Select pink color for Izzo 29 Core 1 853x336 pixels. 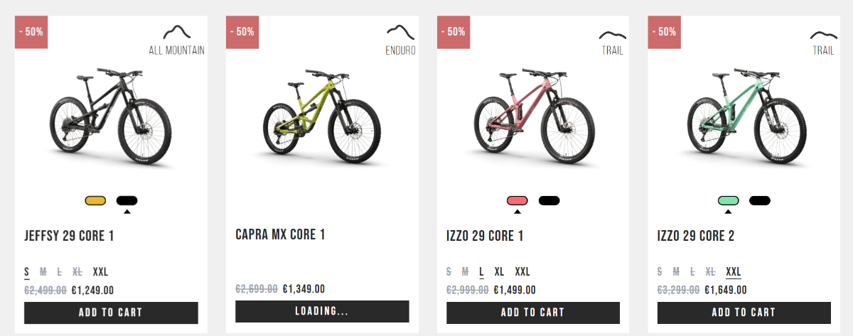[517, 200]
